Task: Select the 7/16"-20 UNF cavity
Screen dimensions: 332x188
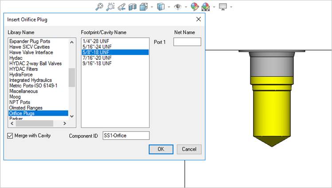Action: 115,58
